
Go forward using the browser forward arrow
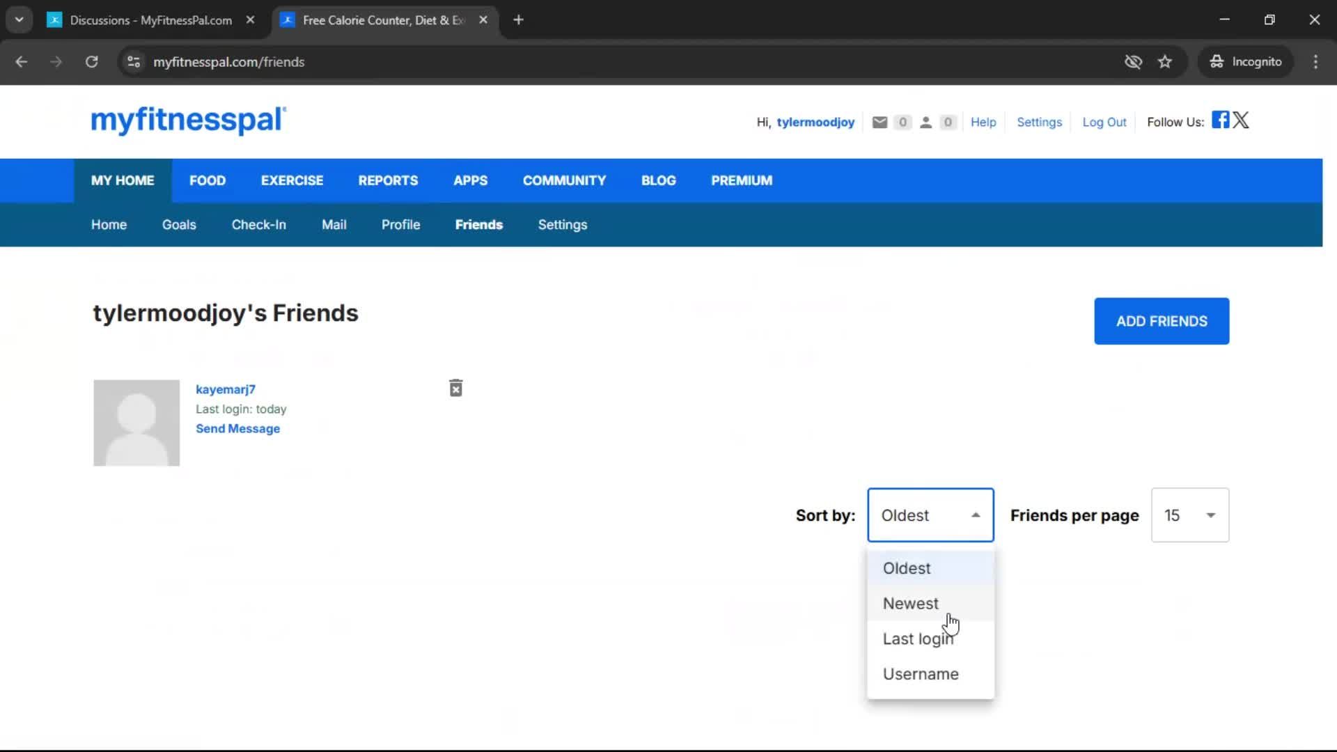[x=56, y=62]
